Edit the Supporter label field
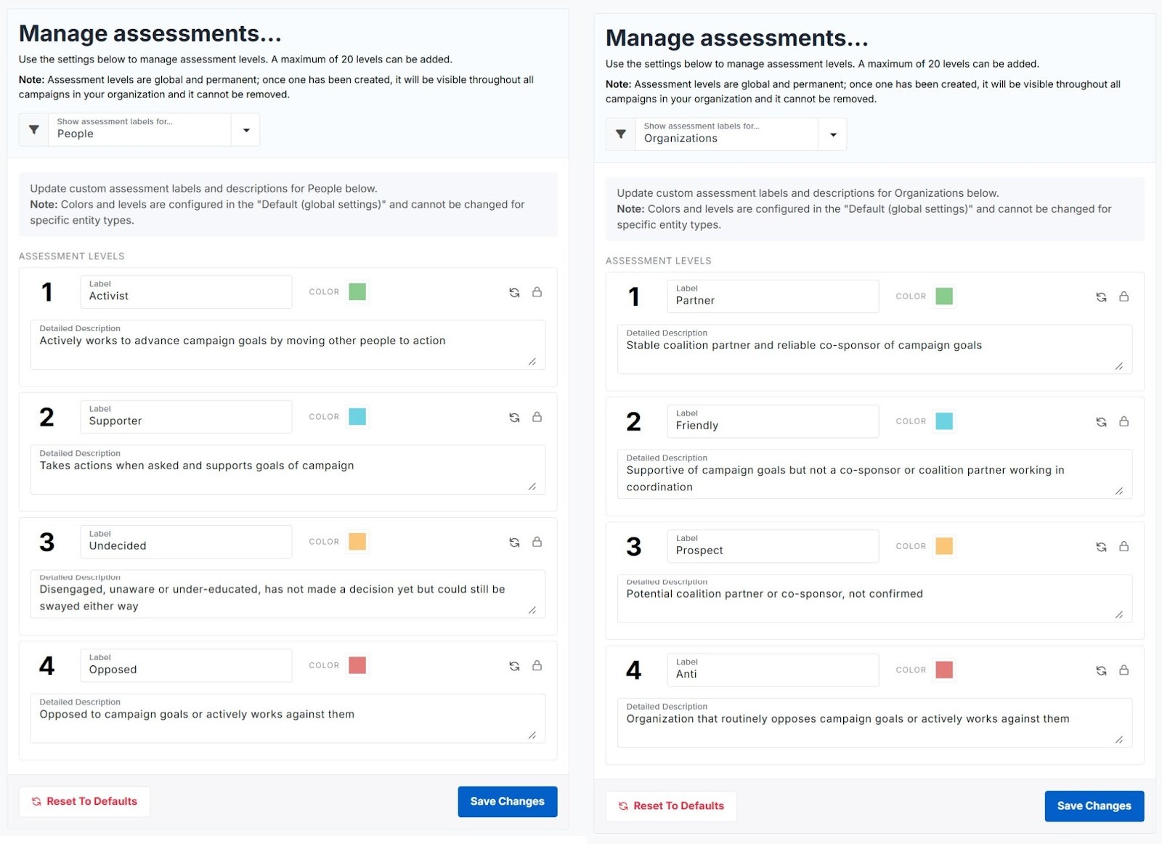 click(186, 417)
